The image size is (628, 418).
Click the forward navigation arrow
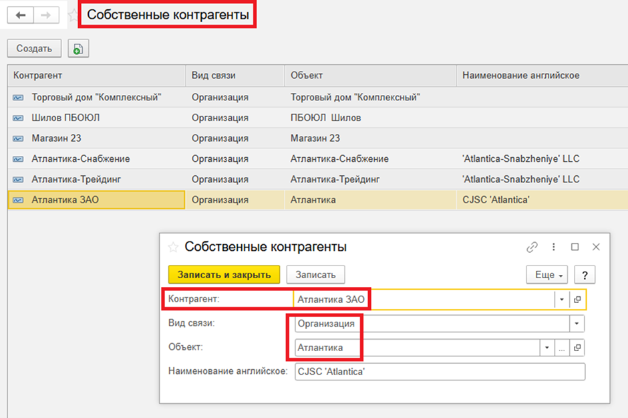pos(45,15)
